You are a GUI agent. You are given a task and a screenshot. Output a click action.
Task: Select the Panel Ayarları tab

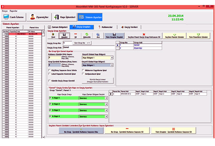[13, 27]
